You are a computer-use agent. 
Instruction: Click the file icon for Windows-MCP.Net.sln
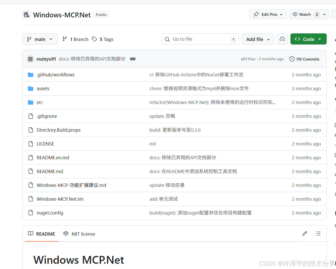tap(31, 199)
